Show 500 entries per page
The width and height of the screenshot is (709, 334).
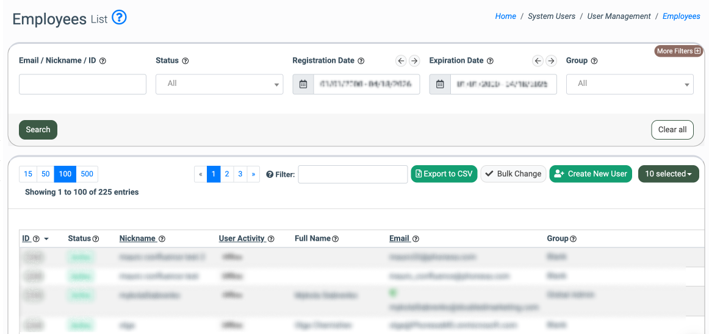coord(87,174)
